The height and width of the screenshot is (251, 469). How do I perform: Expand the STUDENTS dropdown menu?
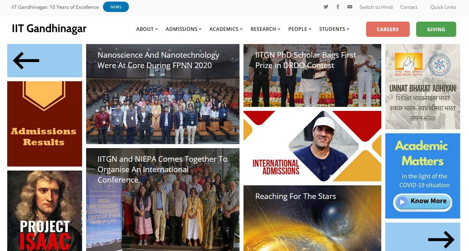(334, 29)
